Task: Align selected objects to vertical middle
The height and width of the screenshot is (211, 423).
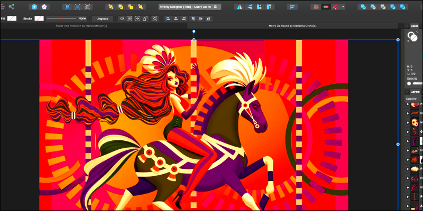Action: pos(201,18)
